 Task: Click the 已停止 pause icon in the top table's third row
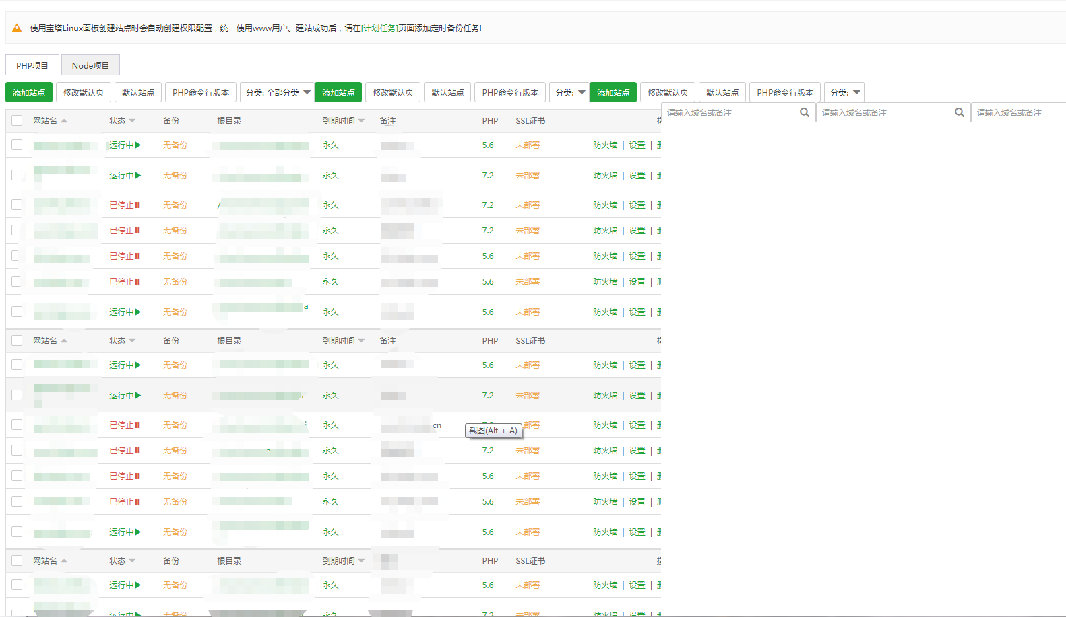137,205
